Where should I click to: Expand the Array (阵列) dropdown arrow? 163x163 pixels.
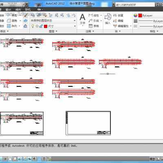pos(19,26)
